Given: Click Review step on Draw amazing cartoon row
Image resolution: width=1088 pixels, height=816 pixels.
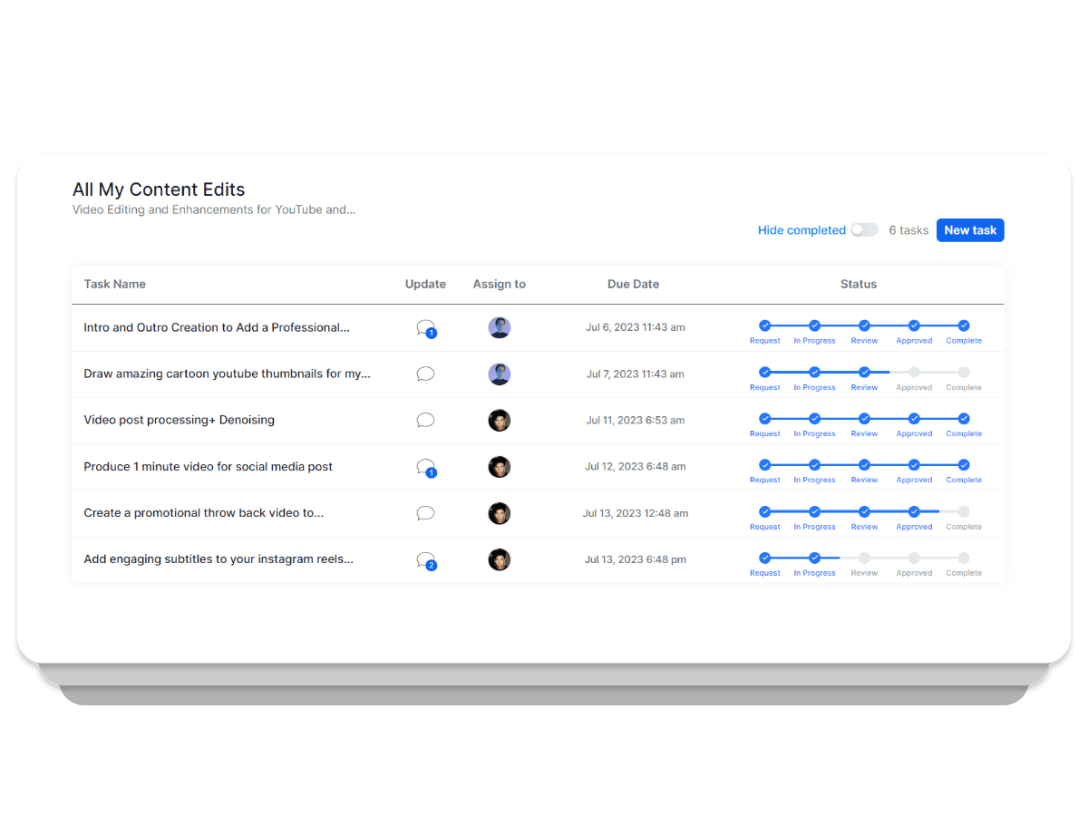Looking at the screenshot, I should pos(864,372).
